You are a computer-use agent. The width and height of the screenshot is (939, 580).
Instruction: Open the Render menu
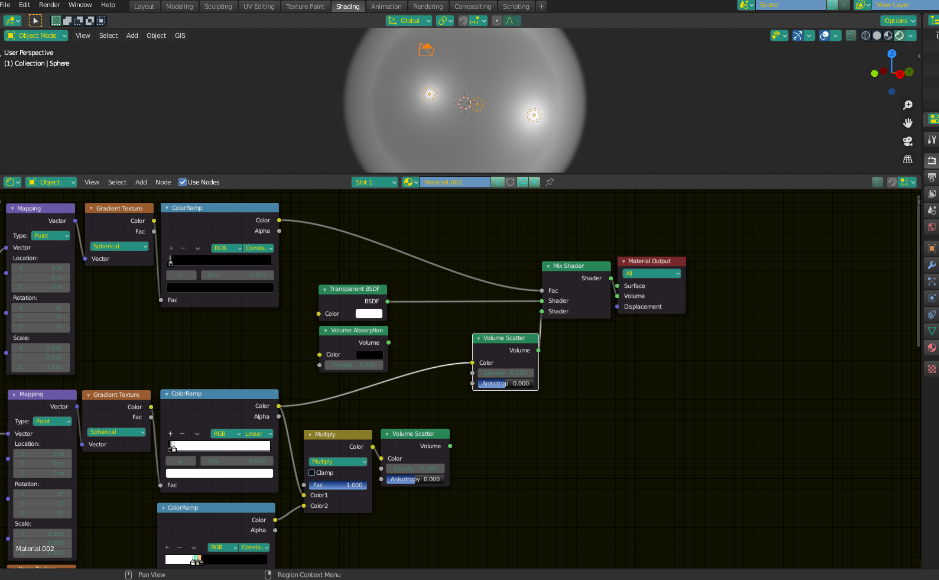pos(50,5)
